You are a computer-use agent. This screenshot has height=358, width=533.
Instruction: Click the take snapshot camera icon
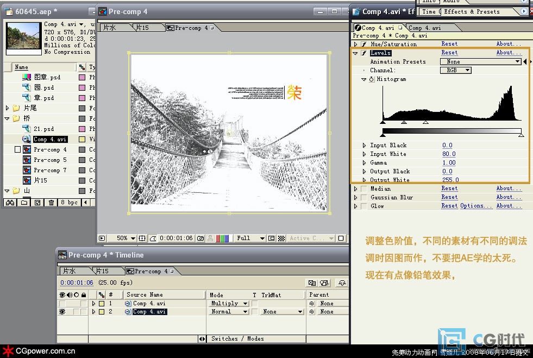point(200,238)
